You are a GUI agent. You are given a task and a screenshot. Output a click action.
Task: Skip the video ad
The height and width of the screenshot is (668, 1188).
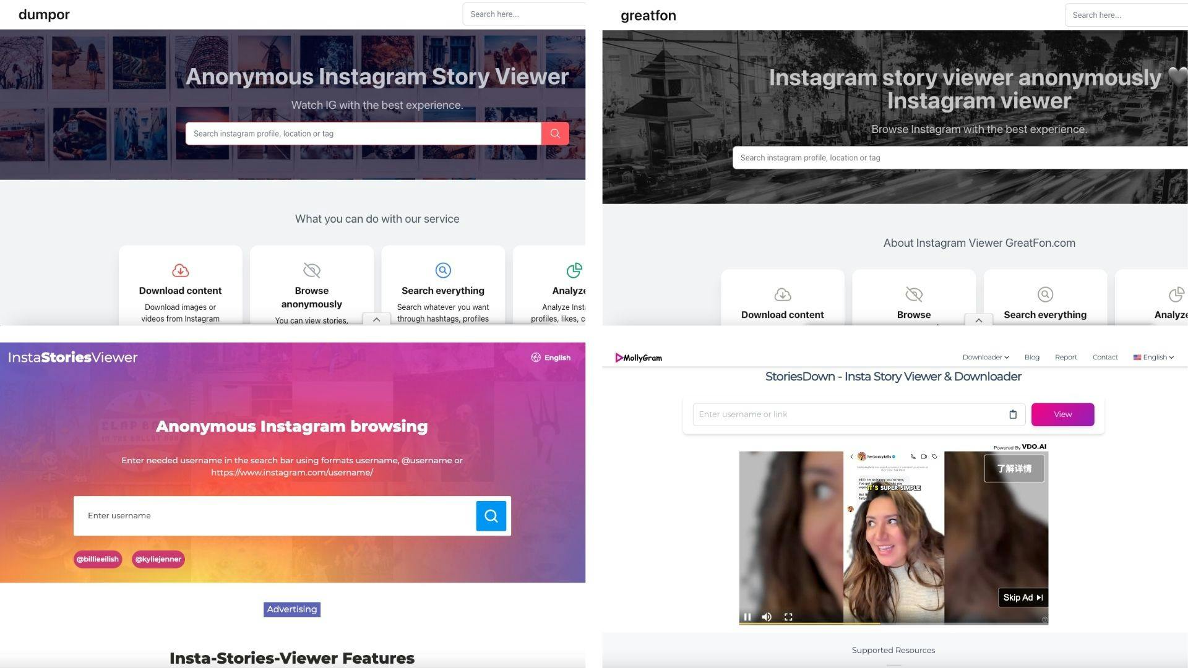coord(1023,597)
